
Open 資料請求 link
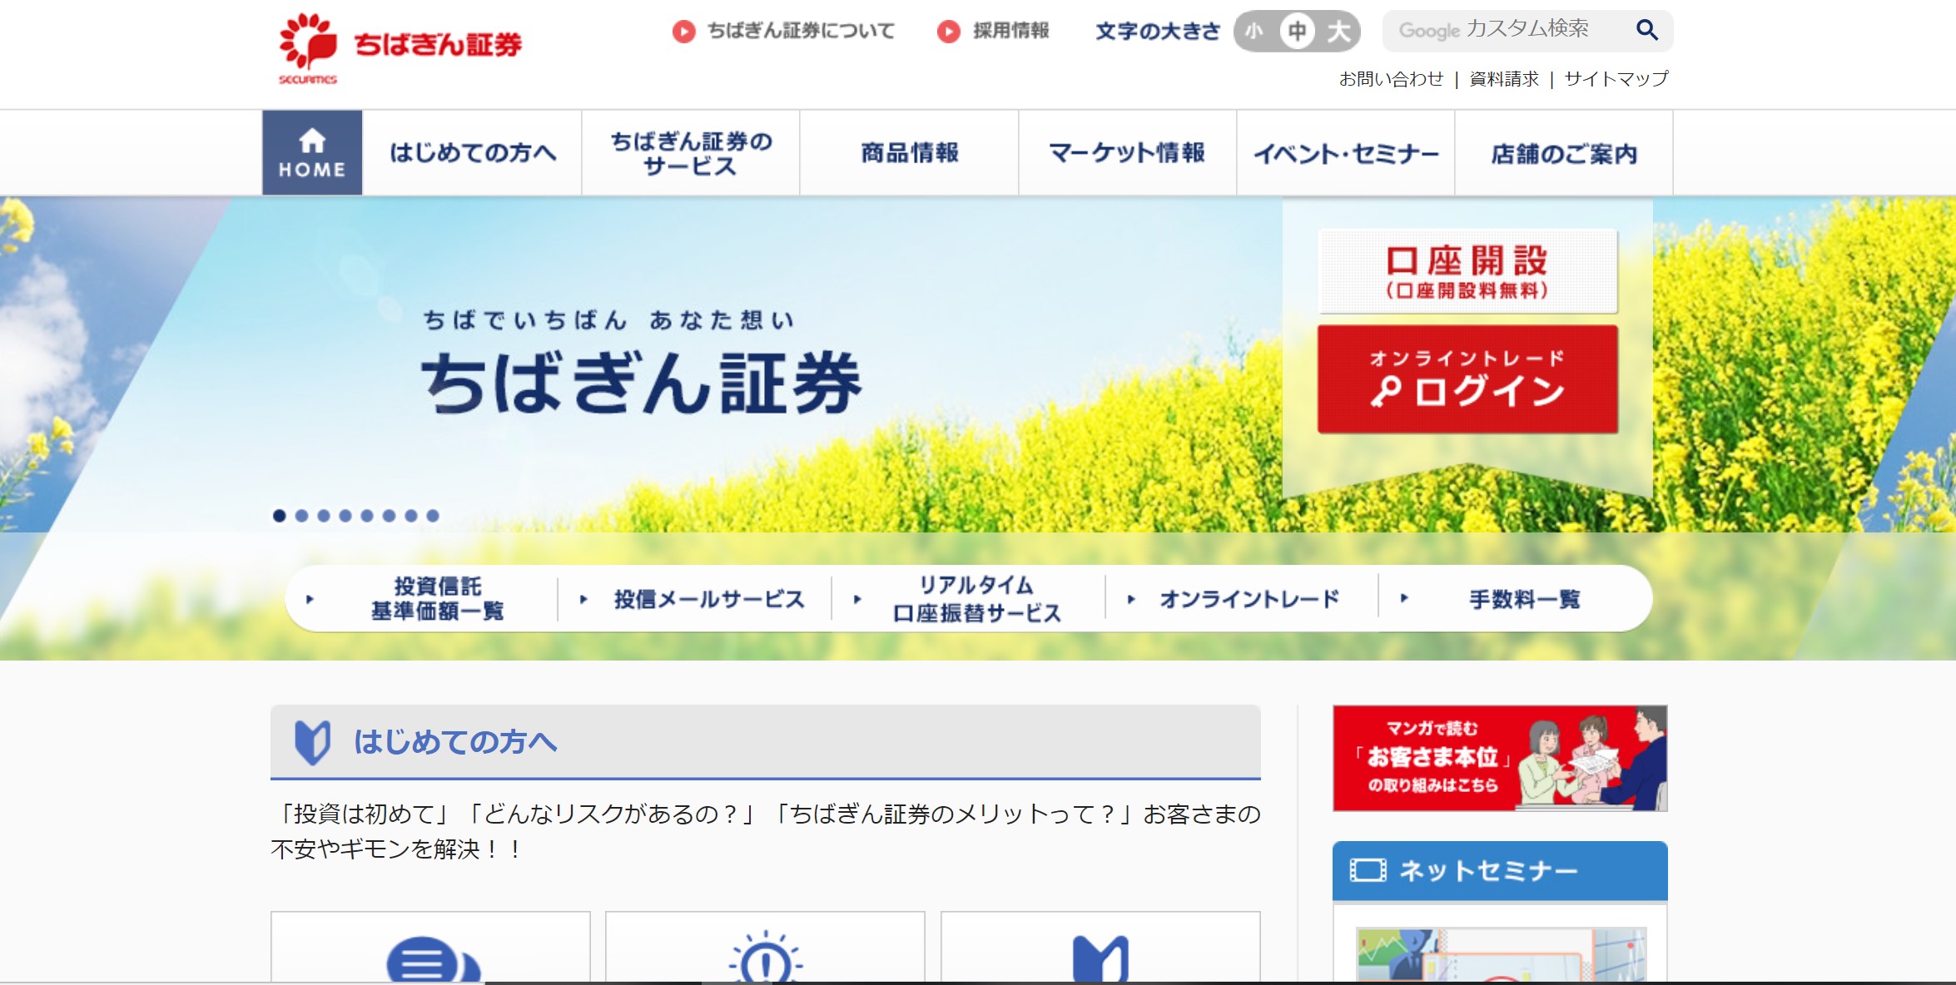click(x=1504, y=79)
